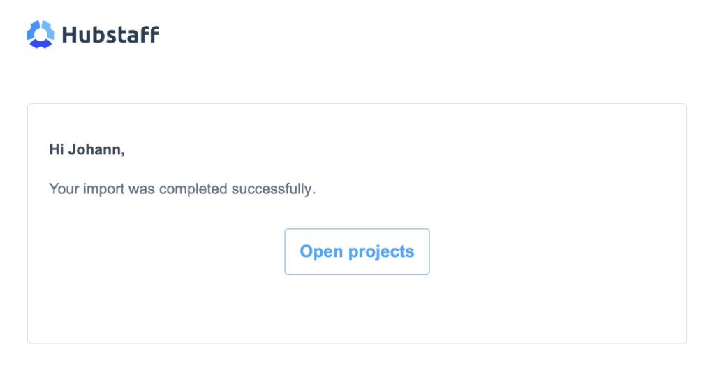Screen dimensions: 715x375
Task: Click empty card area below Open projects button
Action: coord(357,309)
